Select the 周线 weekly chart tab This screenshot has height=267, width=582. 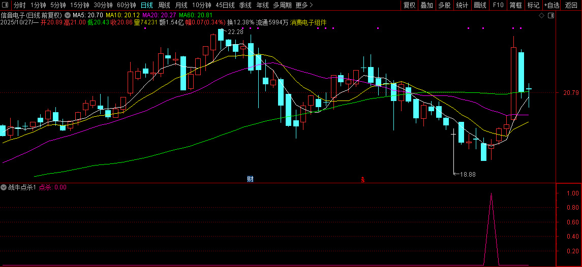pyautogui.click(x=164, y=5)
